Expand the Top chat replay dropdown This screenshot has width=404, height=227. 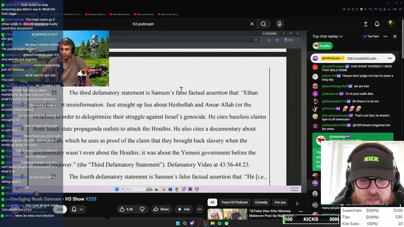click(327, 36)
